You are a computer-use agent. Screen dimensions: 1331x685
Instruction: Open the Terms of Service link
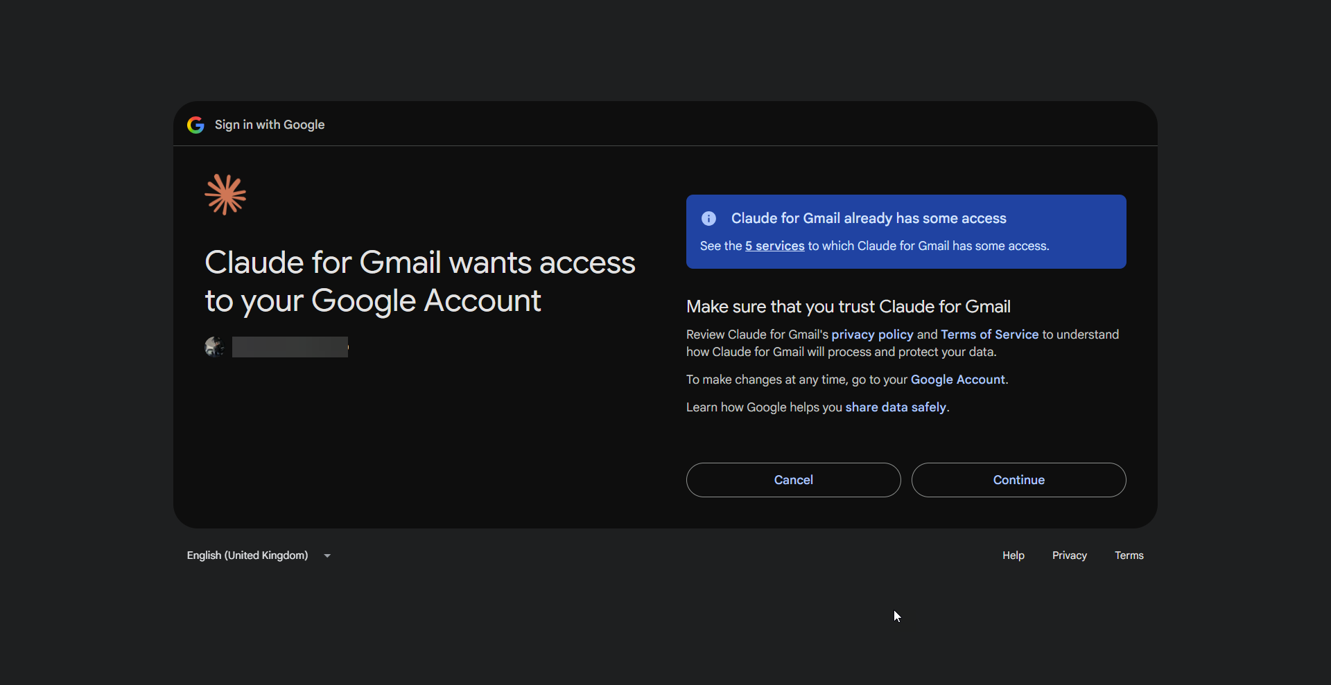coord(989,335)
